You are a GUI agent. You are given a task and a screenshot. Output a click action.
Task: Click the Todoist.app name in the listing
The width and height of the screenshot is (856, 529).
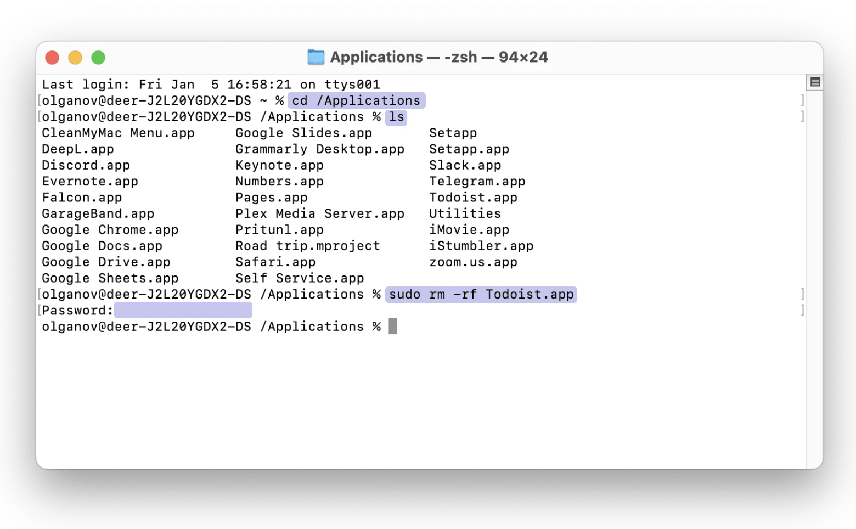pos(473,197)
